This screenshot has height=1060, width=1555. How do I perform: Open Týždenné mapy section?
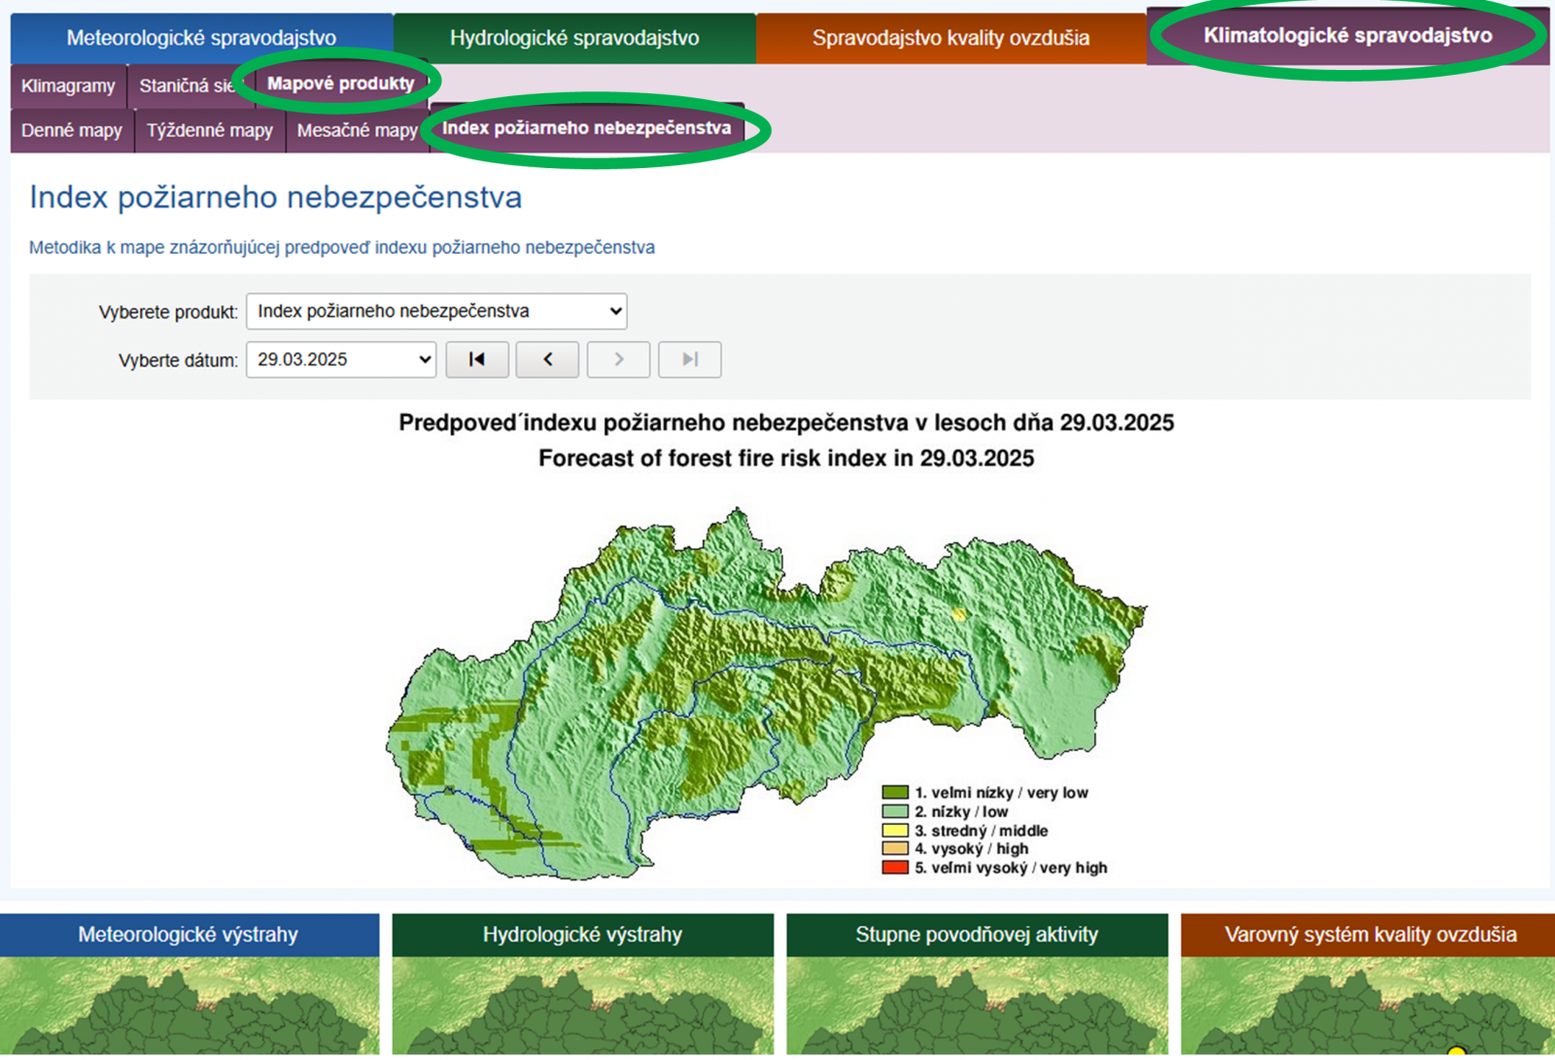(210, 130)
